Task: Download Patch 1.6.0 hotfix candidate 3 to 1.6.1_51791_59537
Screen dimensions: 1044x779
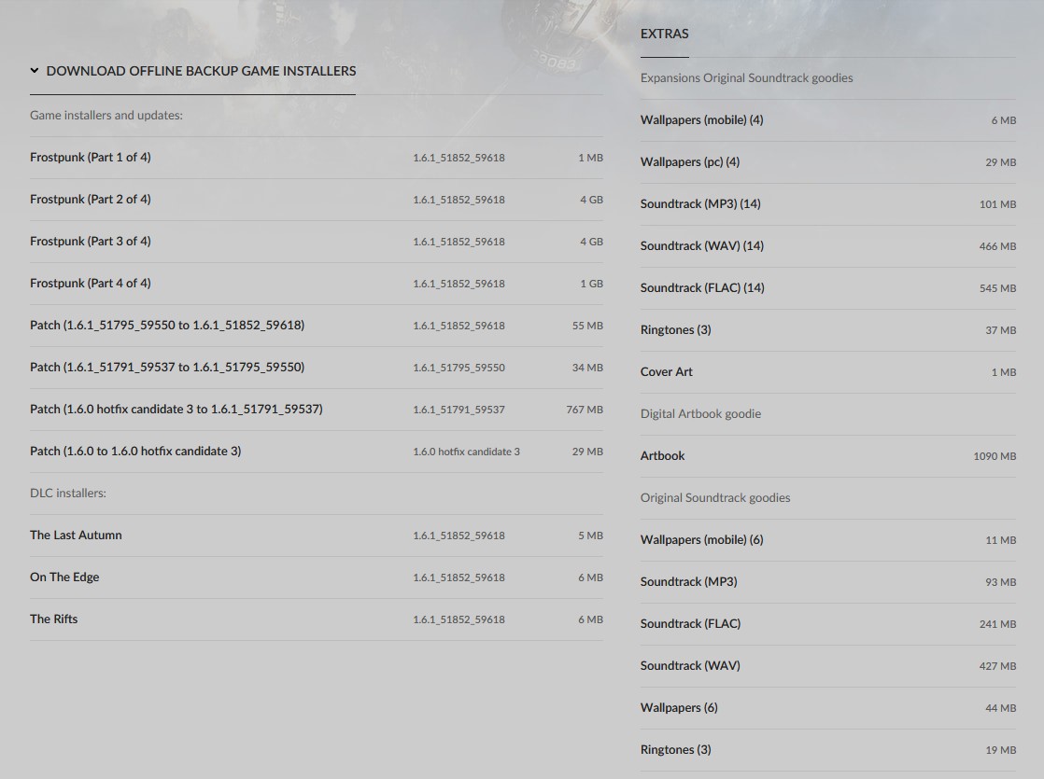Action: click(317, 410)
